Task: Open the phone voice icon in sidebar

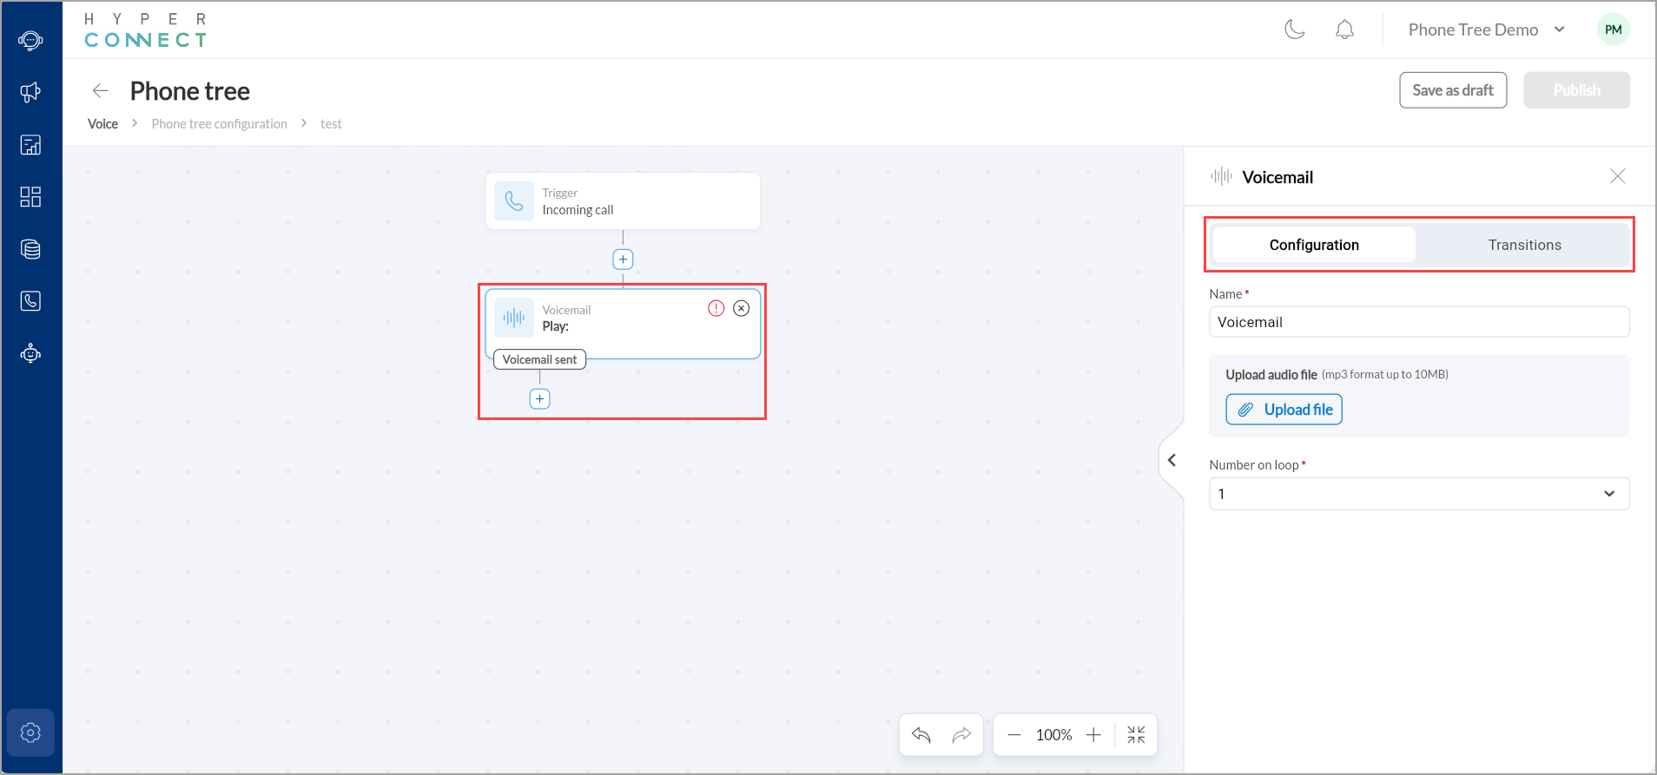Action: coord(30,301)
